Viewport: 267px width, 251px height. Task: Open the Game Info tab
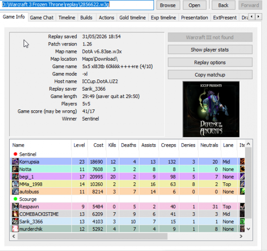pyautogui.click(x=14, y=17)
